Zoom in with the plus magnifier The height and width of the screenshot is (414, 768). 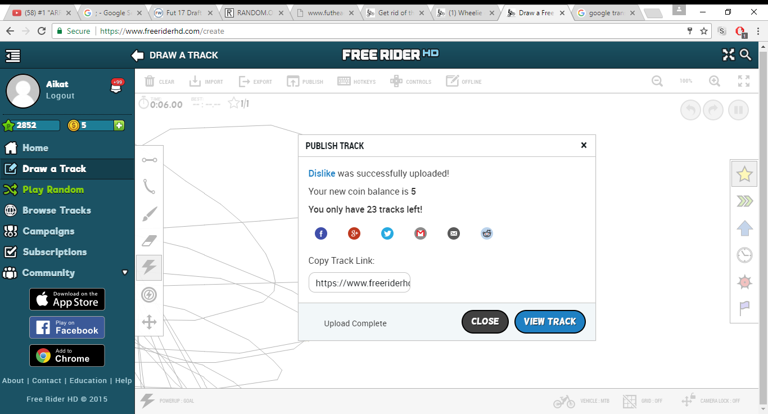point(715,81)
